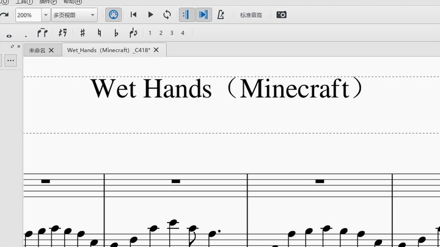440x247 pixels.
Task: Toggle 标准音高 concert pitch button
Action: [x=251, y=15]
